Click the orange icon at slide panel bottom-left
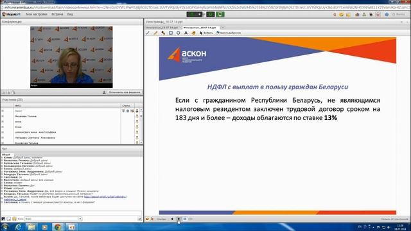Image resolution: width=411 pixels, height=231 pixels. [x=147, y=219]
